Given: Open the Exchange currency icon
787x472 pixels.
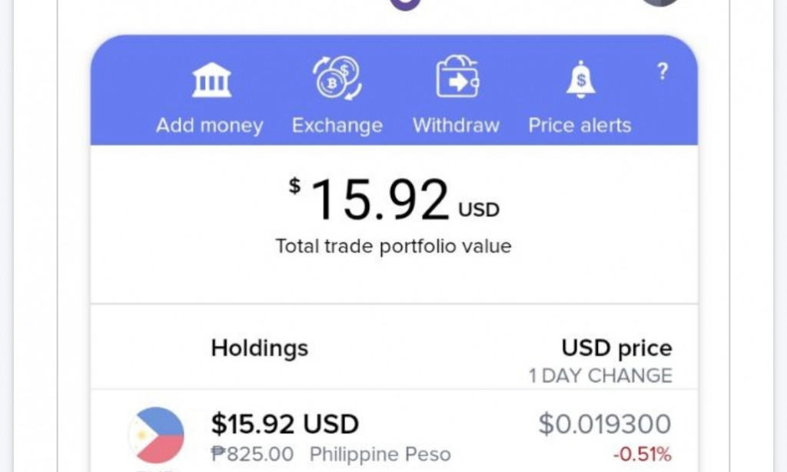Looking at the screenshot, I should pyautogui.click(x=336, y=76).
